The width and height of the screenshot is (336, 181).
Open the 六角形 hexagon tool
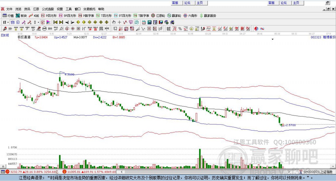190,15
